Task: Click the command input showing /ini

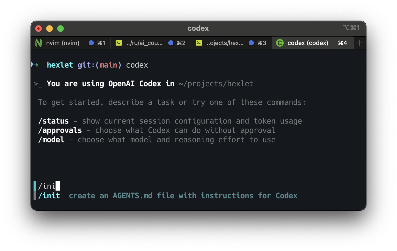Action: click(x=47, y=186)
